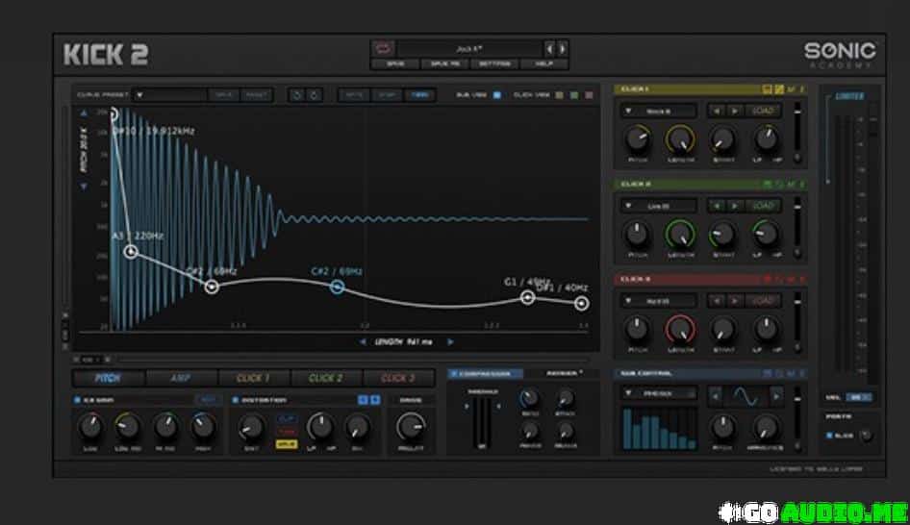Click the Click 1 Load button
This screenshot has width=910, height=525.
[763, 111]
